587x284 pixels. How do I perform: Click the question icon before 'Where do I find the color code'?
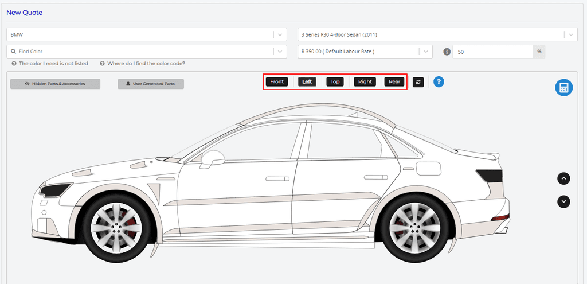[102, 64]
